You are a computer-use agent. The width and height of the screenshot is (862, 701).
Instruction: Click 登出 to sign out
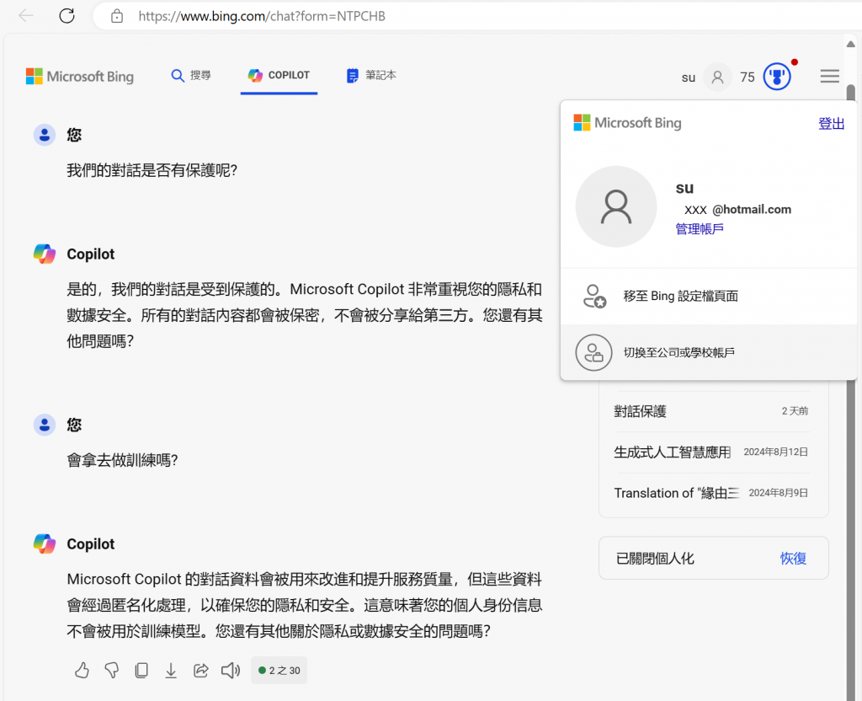point(831,124)
